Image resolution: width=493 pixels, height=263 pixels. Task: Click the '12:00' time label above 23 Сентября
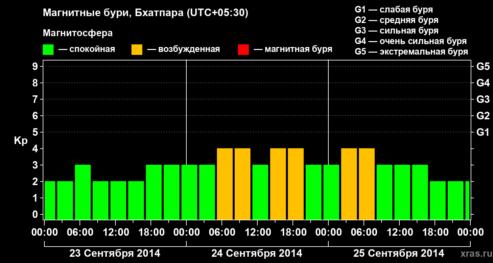pos(116,232)
